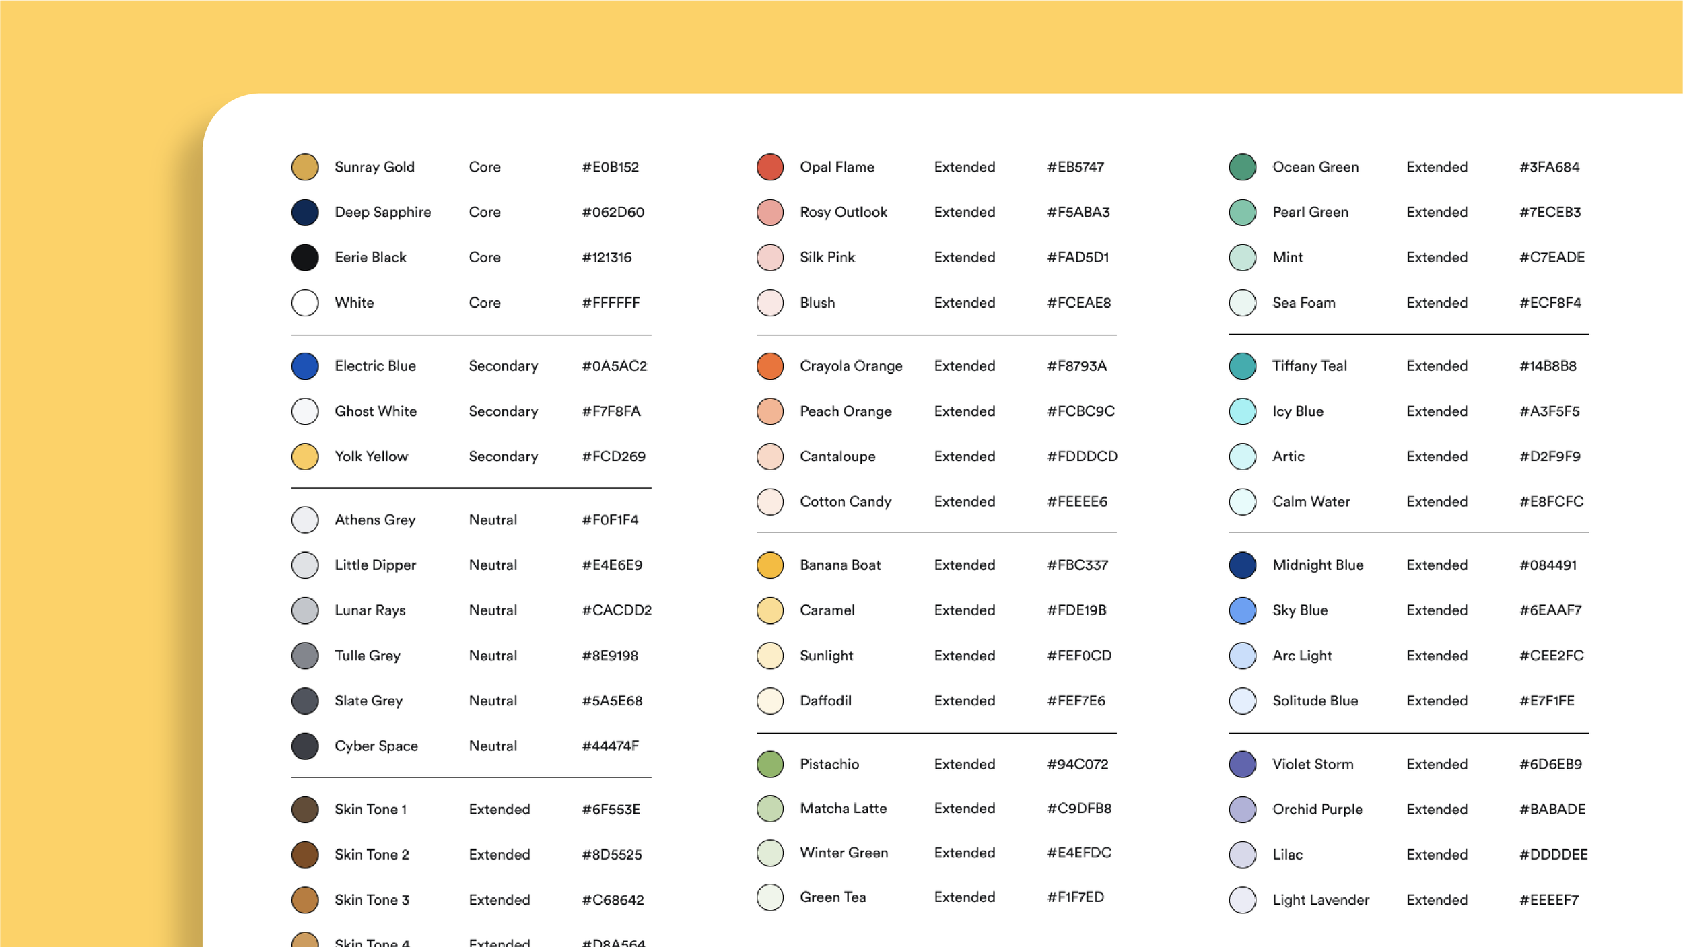Select the Sky Blue color name

(1299, 610)
